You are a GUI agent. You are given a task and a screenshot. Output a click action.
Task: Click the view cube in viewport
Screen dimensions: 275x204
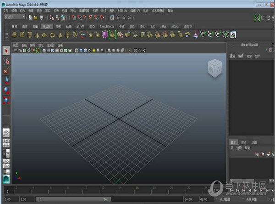(x=214, y=68)
